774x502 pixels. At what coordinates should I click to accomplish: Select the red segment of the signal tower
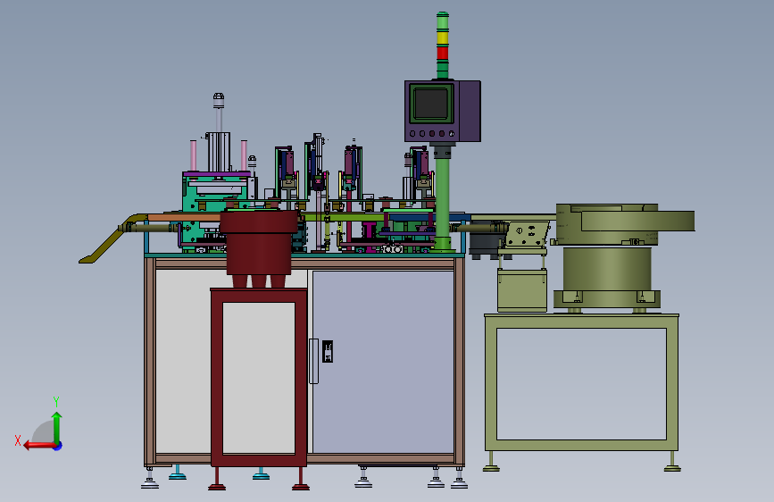tap(442, 54)
